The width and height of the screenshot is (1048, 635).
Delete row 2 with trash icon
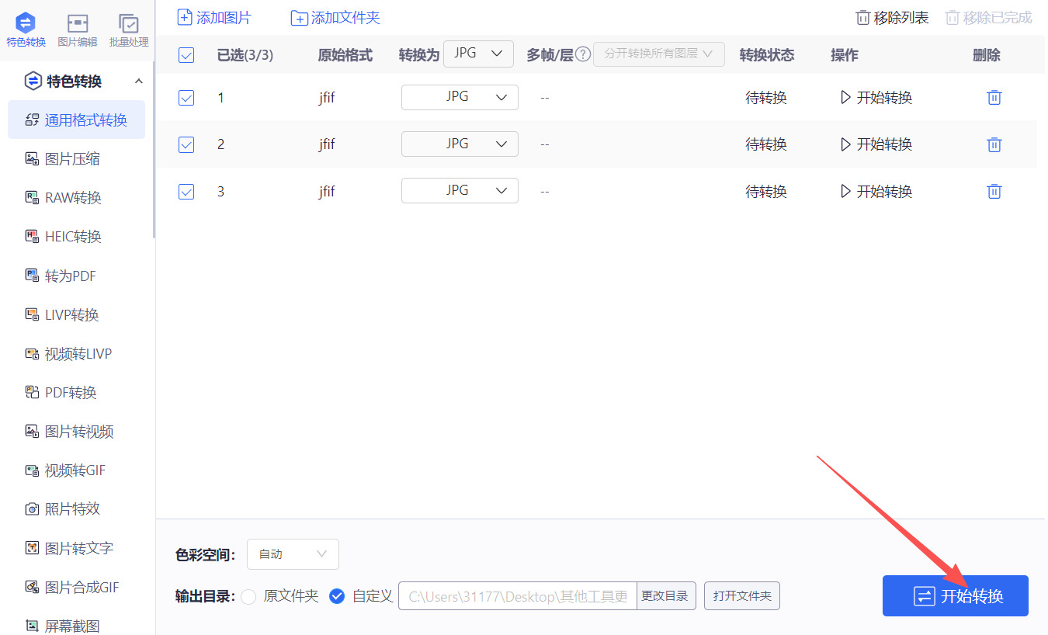(994, 144)
